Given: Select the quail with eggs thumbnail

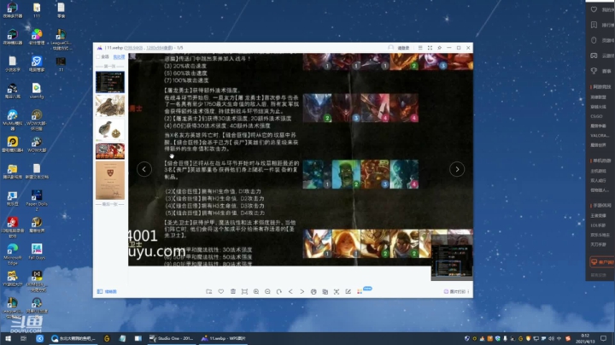Looking at the screenshot, I should (110, 130).
